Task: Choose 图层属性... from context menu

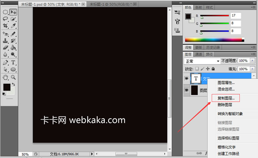Action: tap(226, 82)
